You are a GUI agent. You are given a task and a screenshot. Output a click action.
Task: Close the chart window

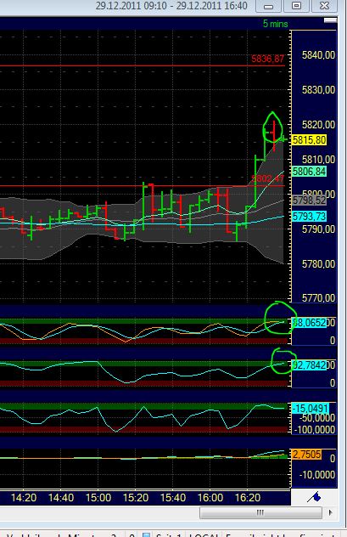coord(324,6)
